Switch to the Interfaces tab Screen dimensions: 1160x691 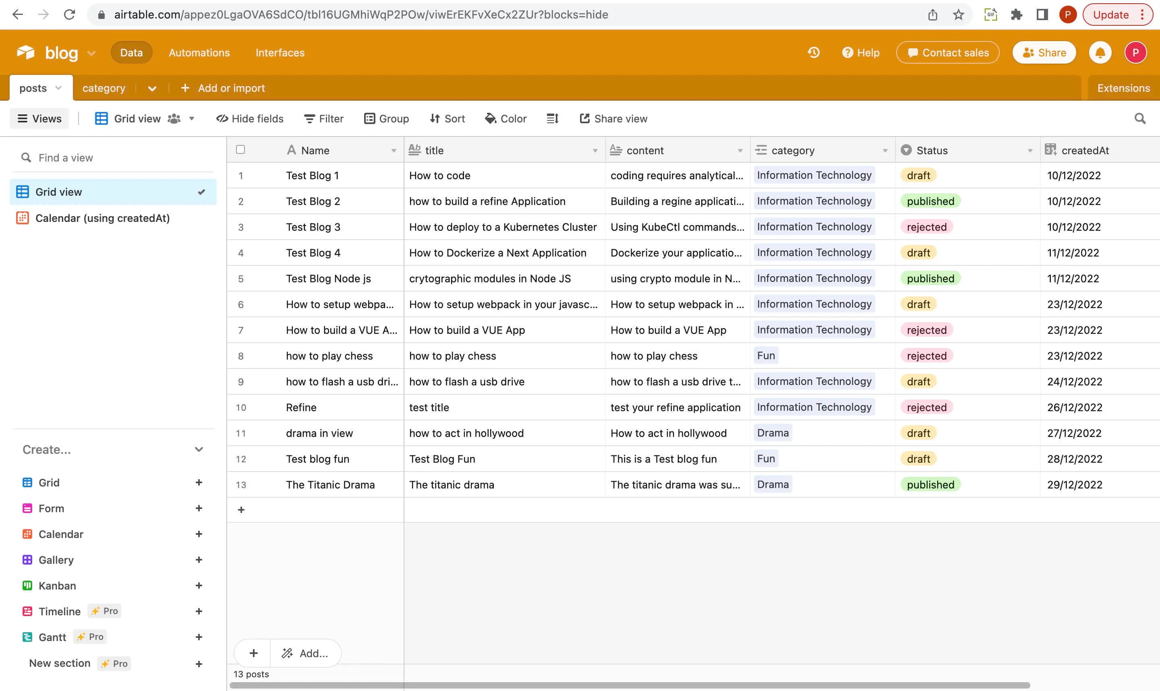coord(280,52)
